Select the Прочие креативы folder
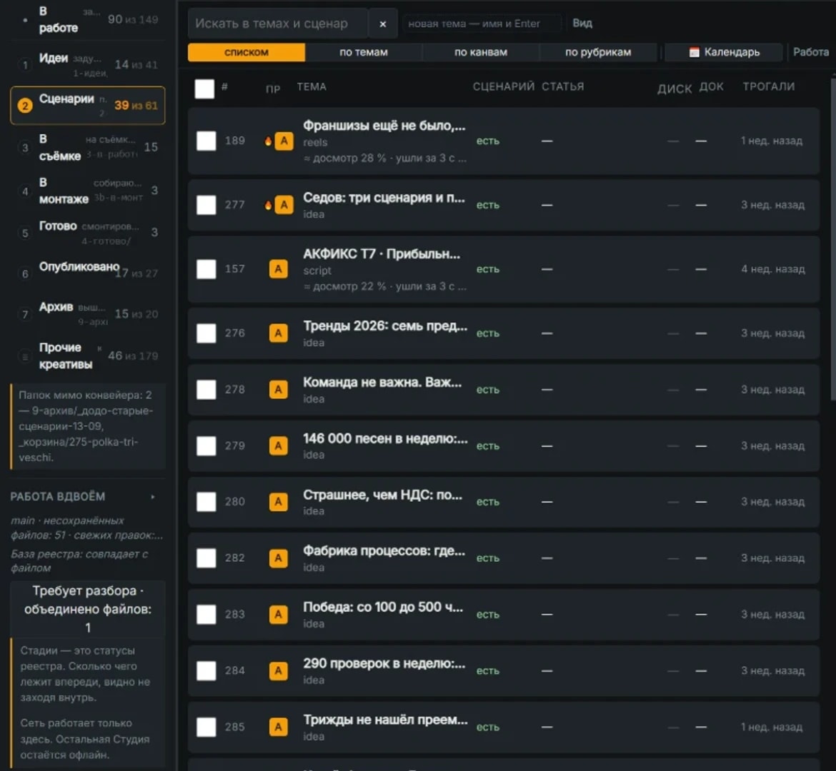This screenshot has height=771, width=836. (87, 356)
